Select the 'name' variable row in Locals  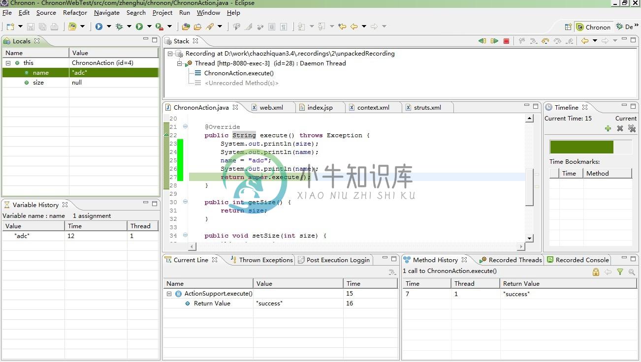click(x=80, y=73)
